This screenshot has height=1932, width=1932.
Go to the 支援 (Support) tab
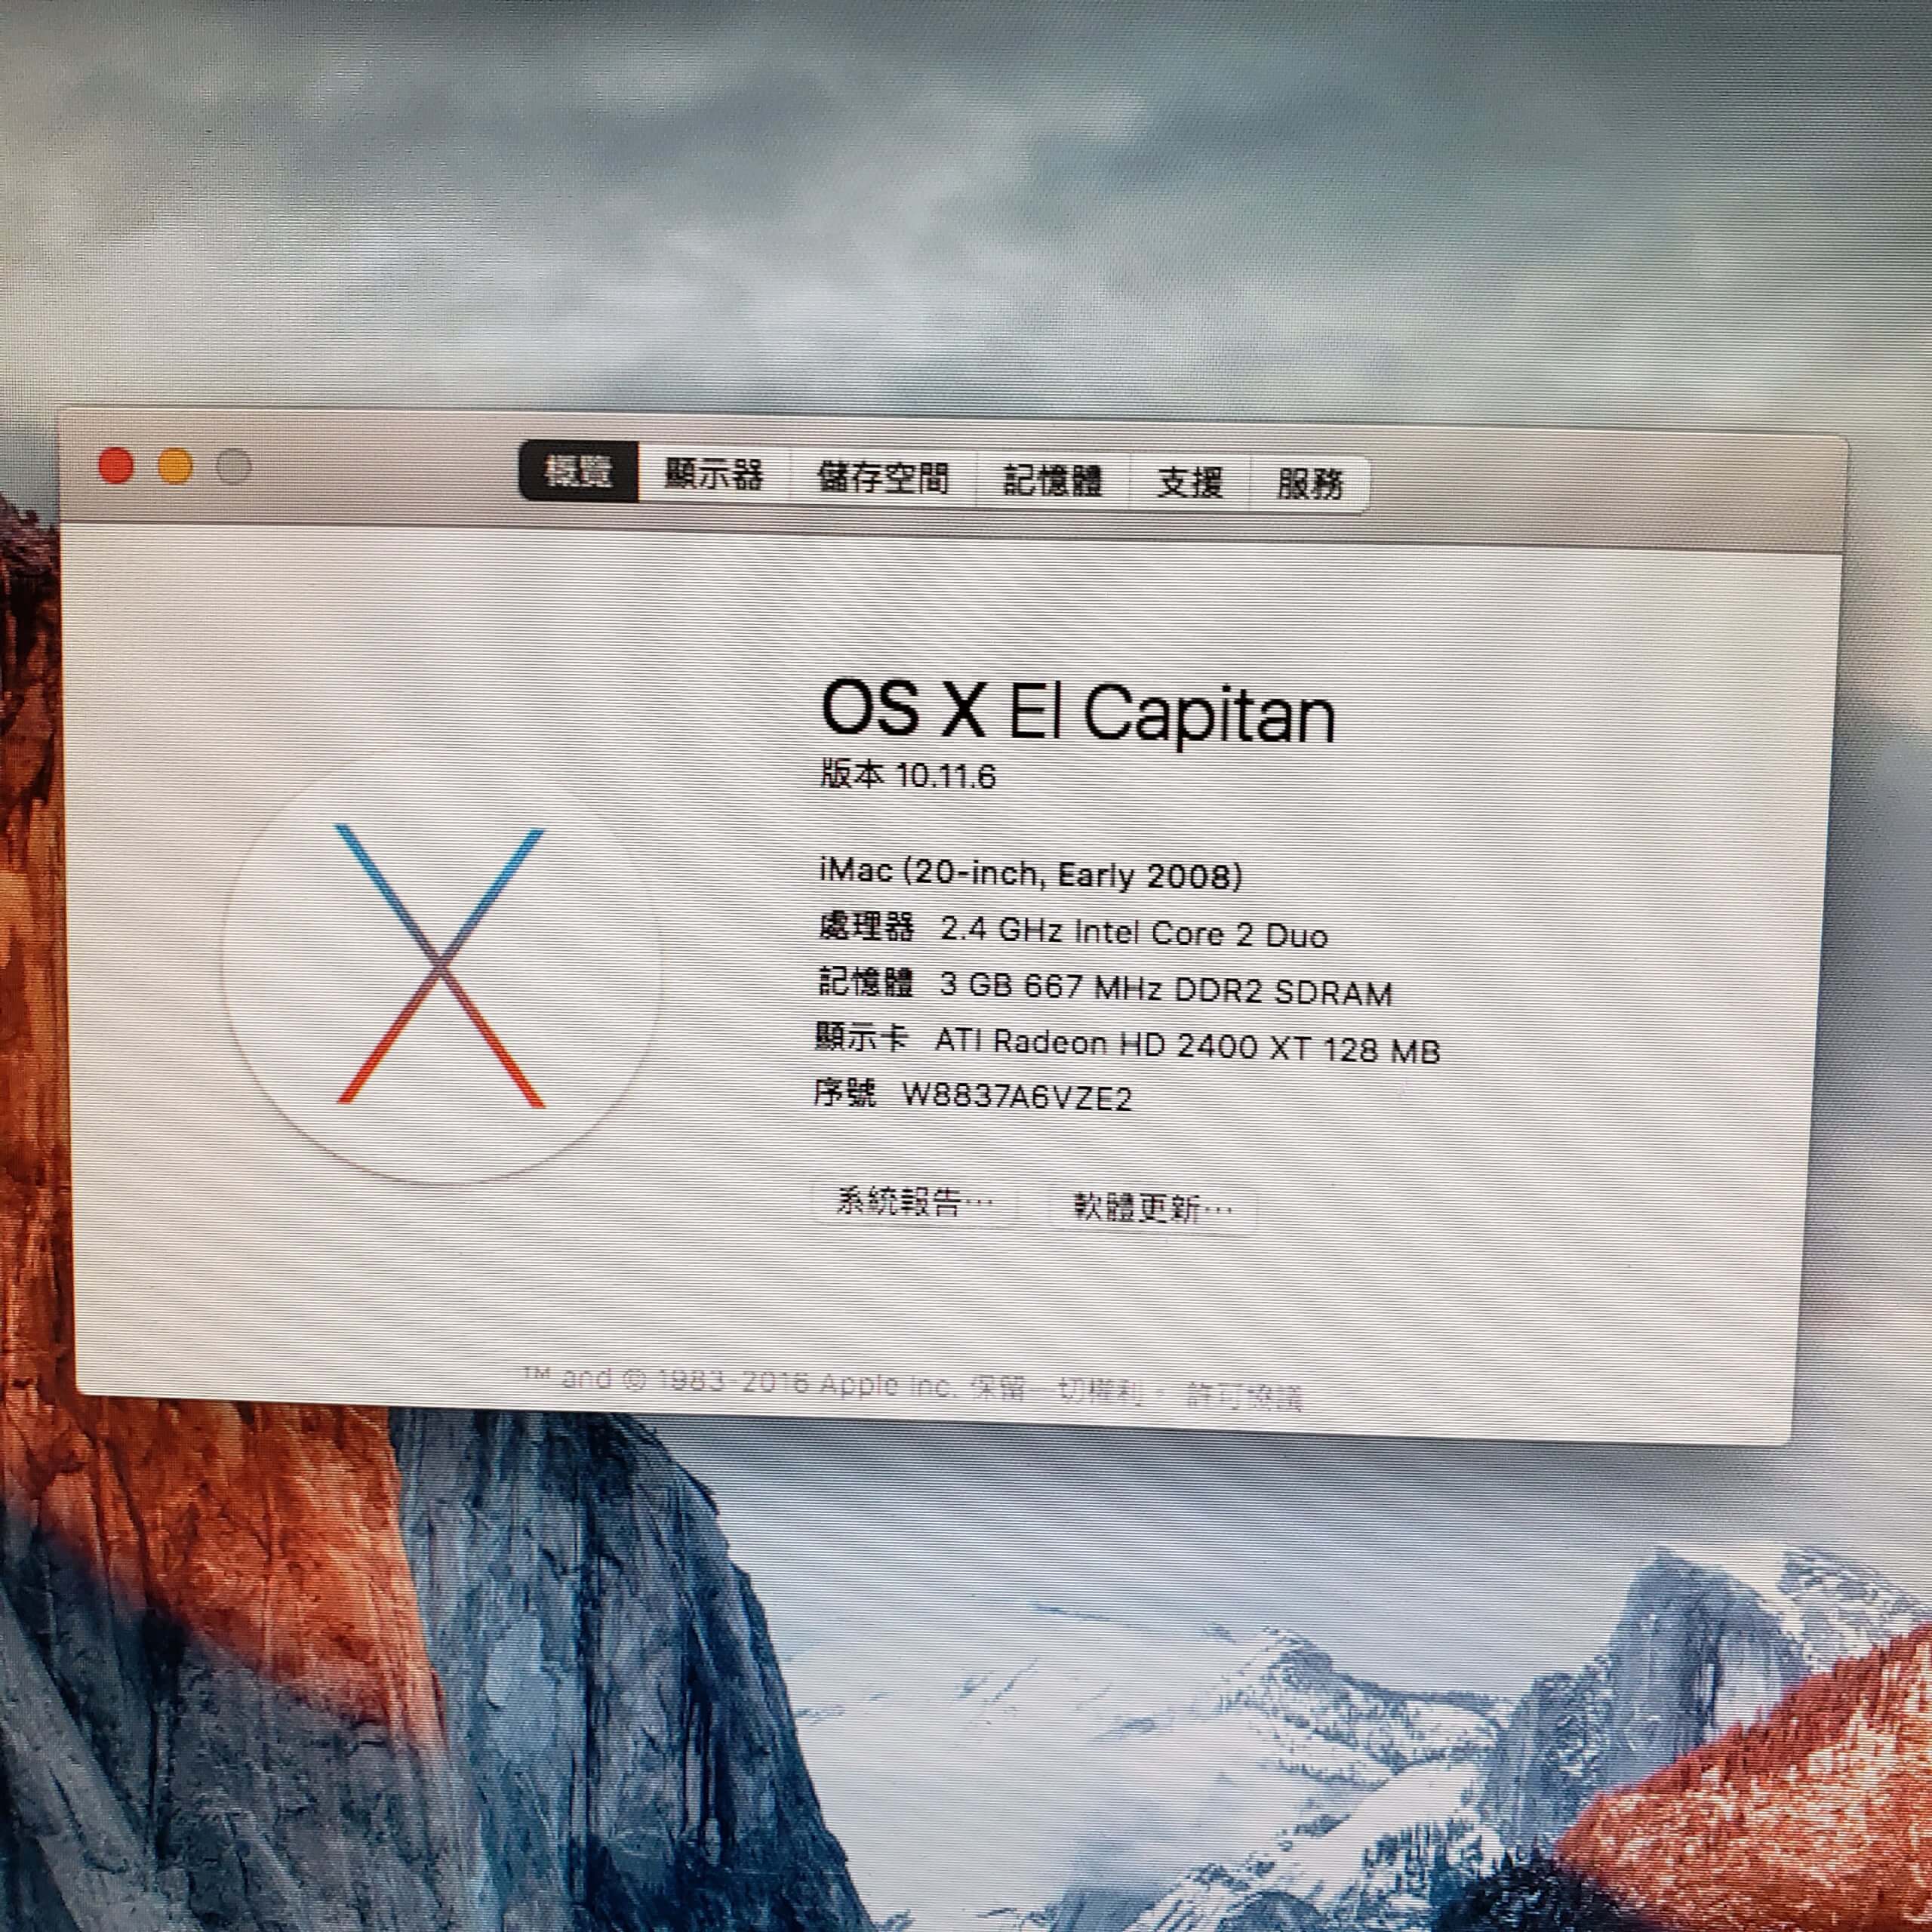click(1189, 483)
